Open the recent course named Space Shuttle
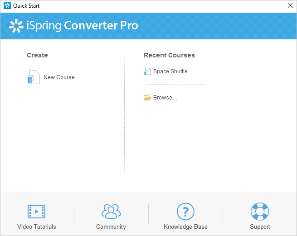Screen dimensions: 297x236 (x=170, y=71)
